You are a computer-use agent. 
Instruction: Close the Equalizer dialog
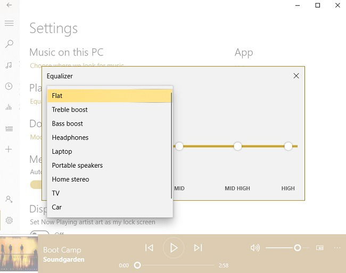click(x=296, y=76)
